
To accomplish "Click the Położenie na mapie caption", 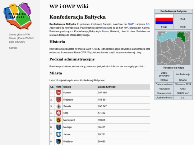I will point(174,68).
